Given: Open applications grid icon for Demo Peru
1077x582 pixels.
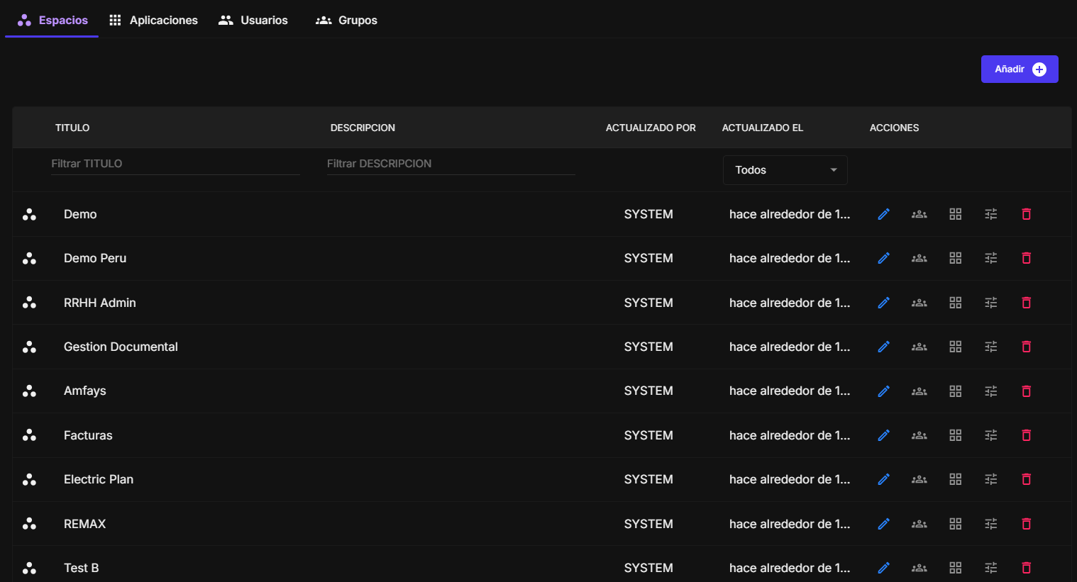Looking at the screenshot, I should [956, 258].
